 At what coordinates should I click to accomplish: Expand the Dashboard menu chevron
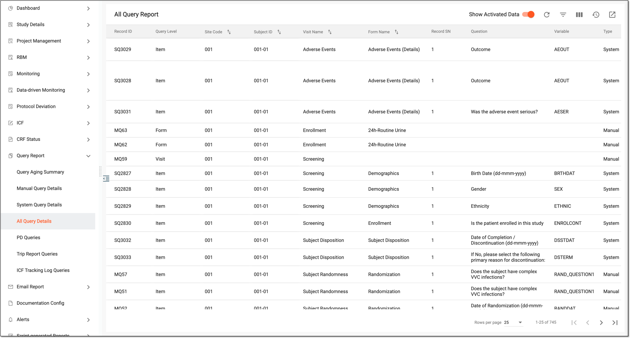click(x=88, y=8)
